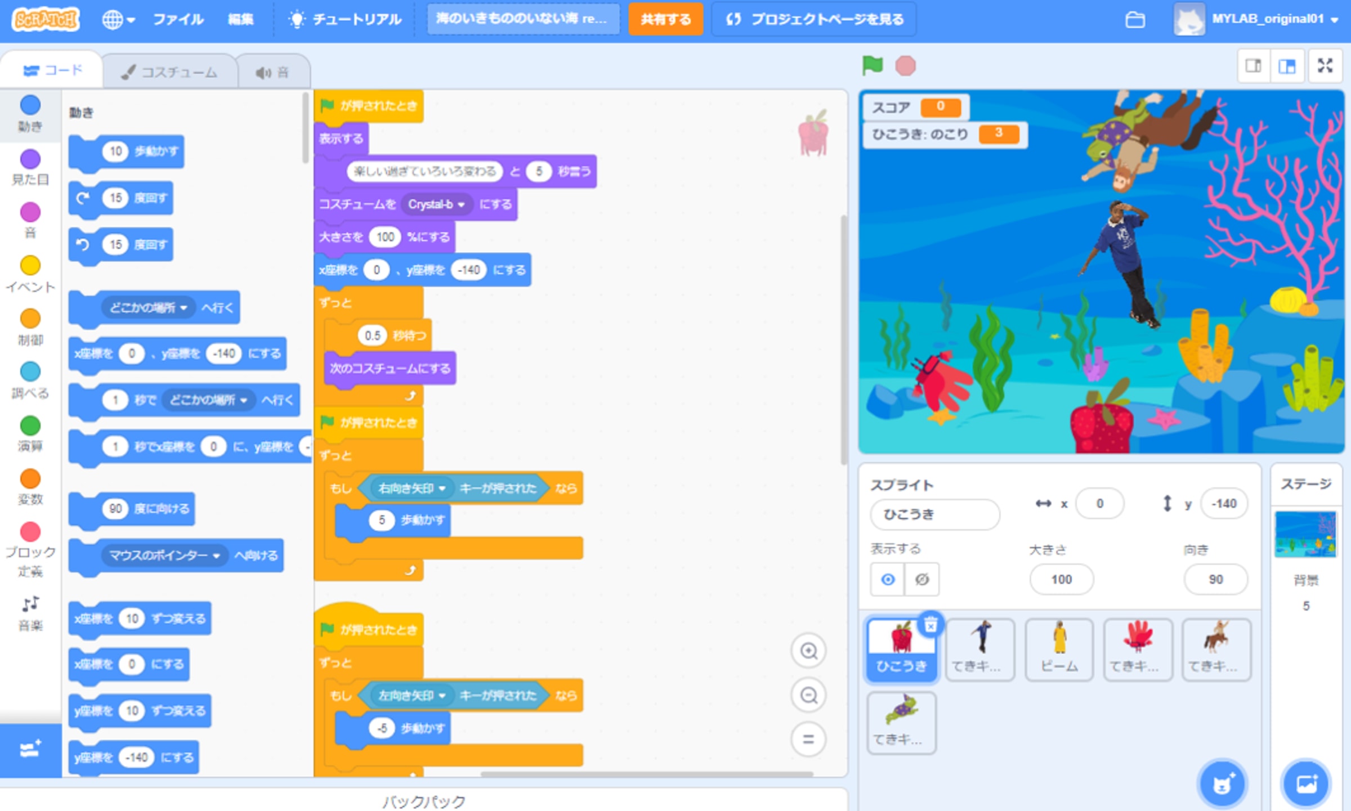This screenshot has height=811, width=1351.
Task: Switch to the コスチューム tab
Action: [169, 72]
